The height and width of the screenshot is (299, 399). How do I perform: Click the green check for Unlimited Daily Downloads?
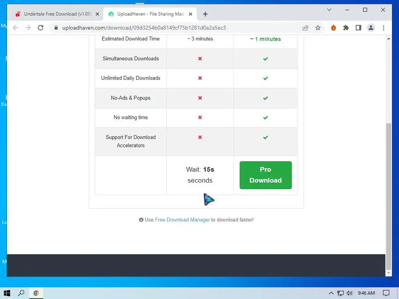265,78
